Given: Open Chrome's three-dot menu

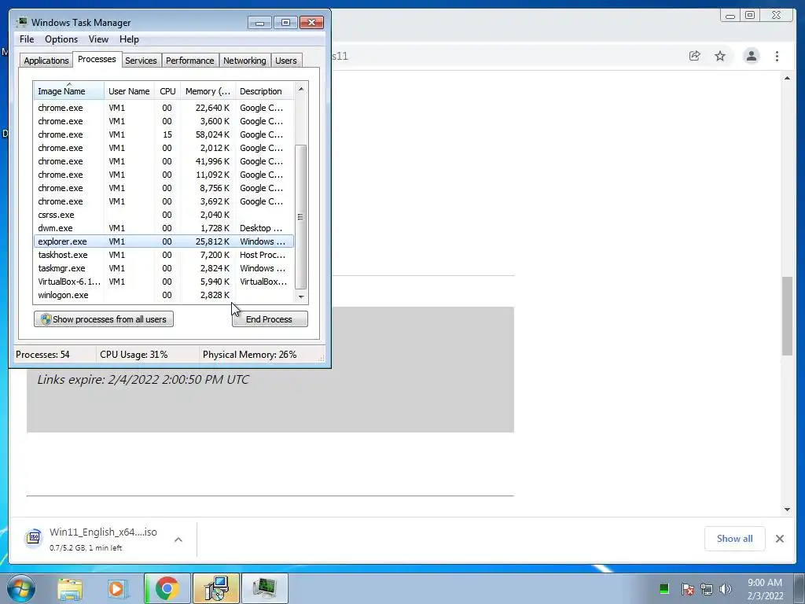Looking at the screenshot, I should click(777, 56).
